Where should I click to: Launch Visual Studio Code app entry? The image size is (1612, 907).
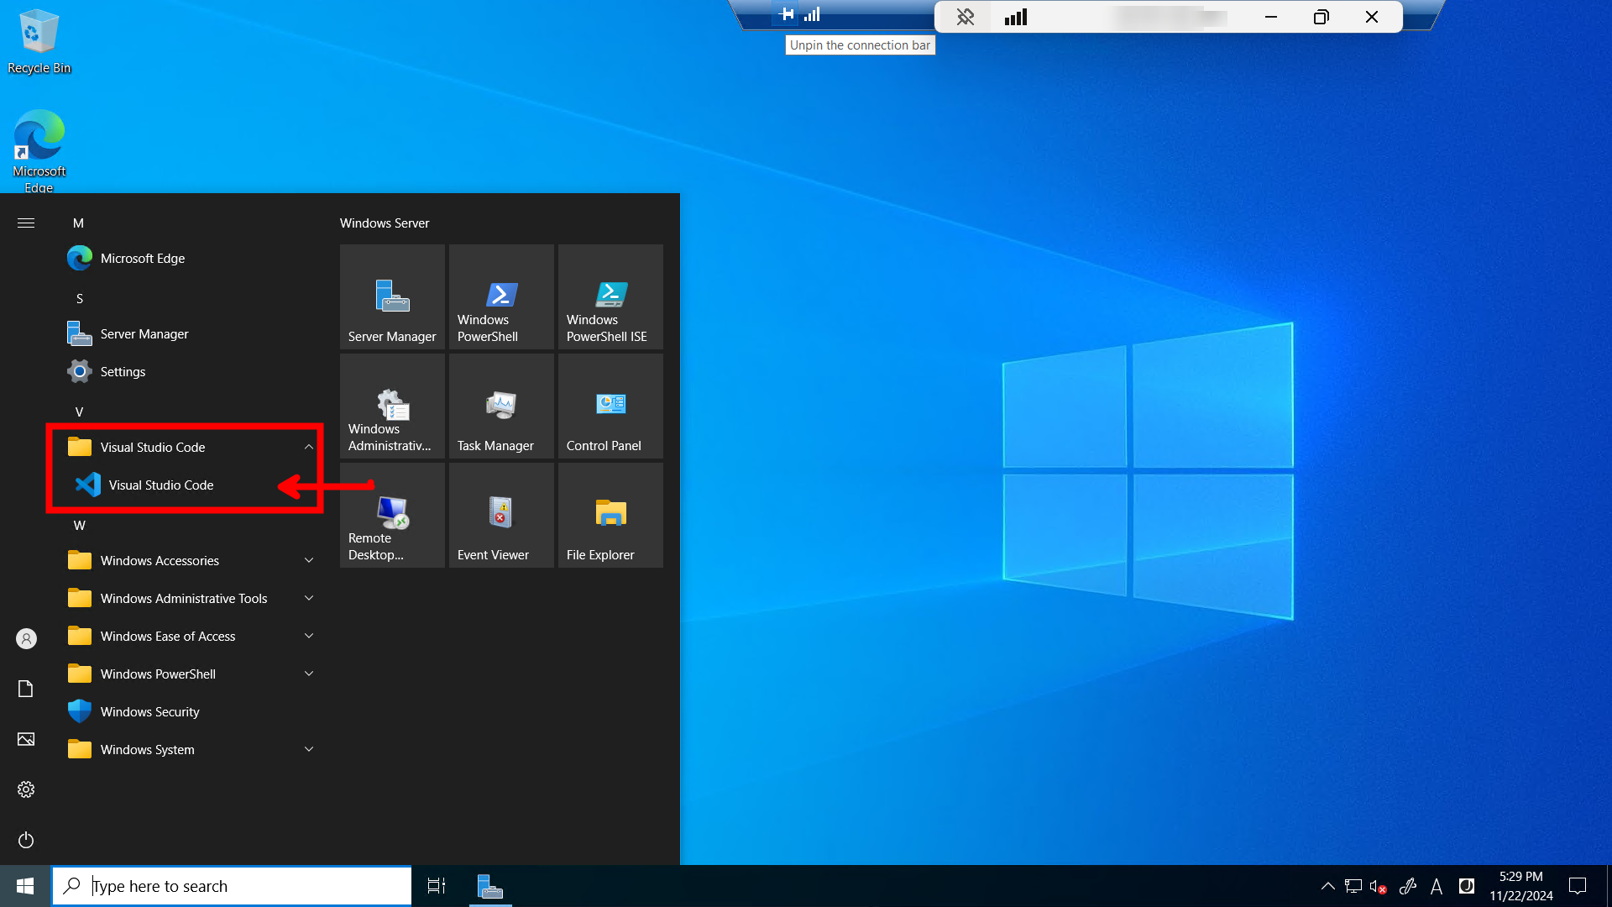[x=160, y=485]
